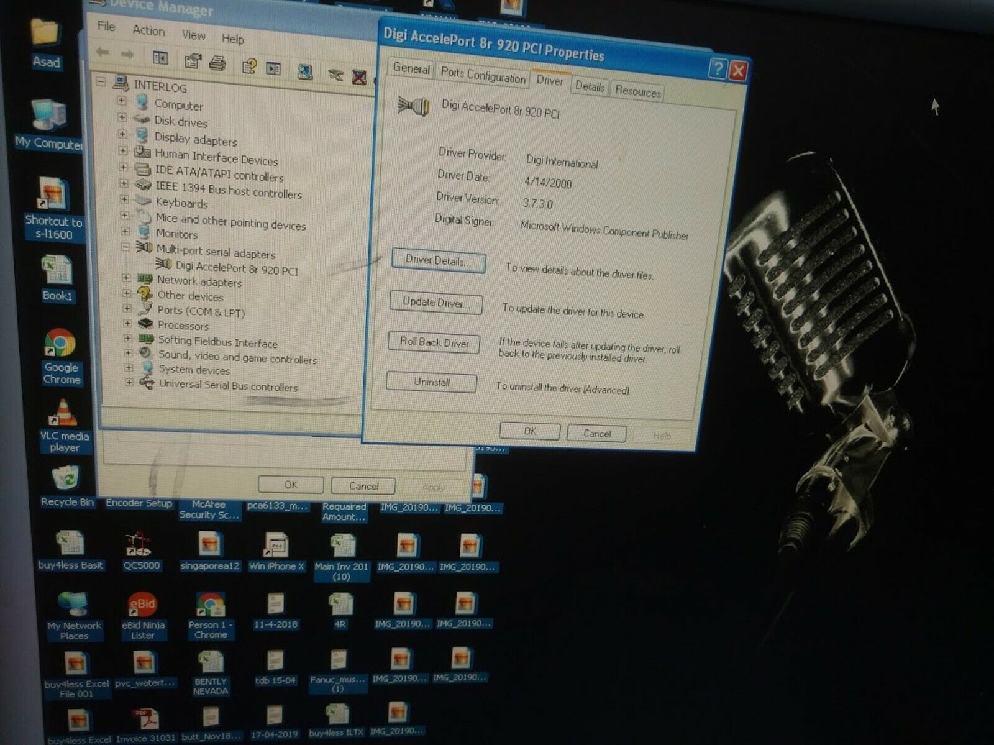This screenshot has width=994, height=745.
Task: Launch VLC media player from the desktop
Action: (x=65, y=426)
